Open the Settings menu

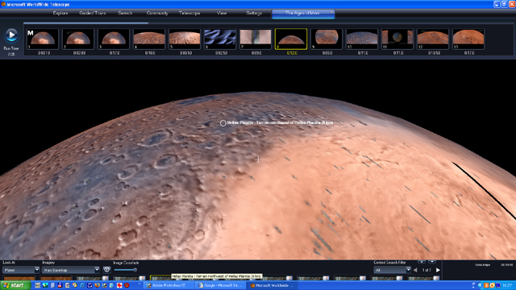coord(254,13)
